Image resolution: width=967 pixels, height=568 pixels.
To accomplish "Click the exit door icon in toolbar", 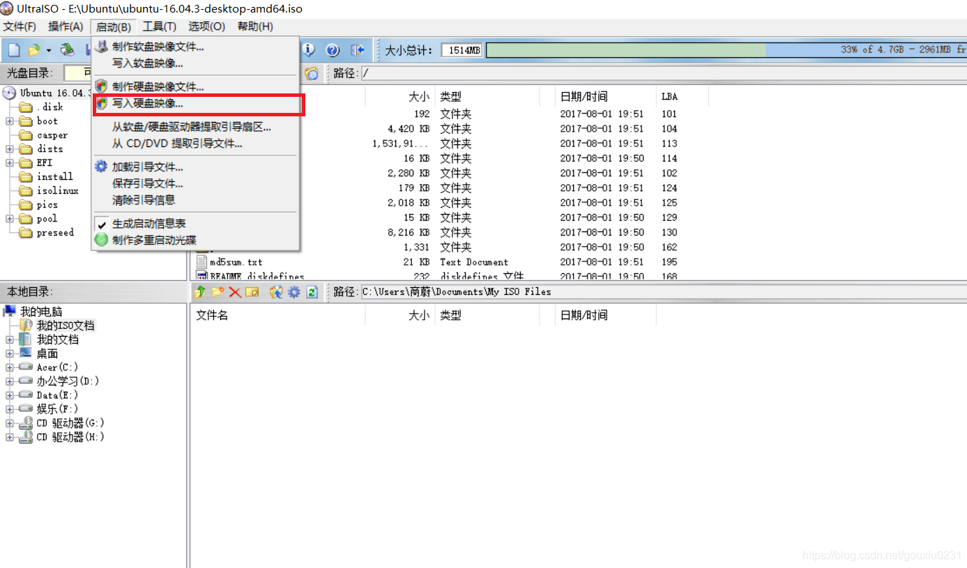I will [357, 50].
